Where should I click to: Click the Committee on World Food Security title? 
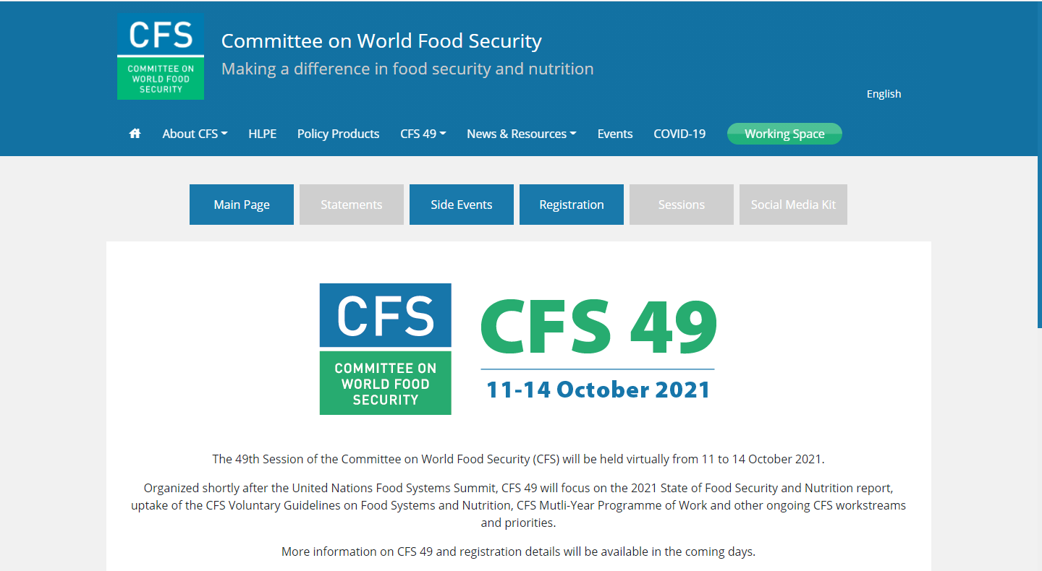coord(381,41)
